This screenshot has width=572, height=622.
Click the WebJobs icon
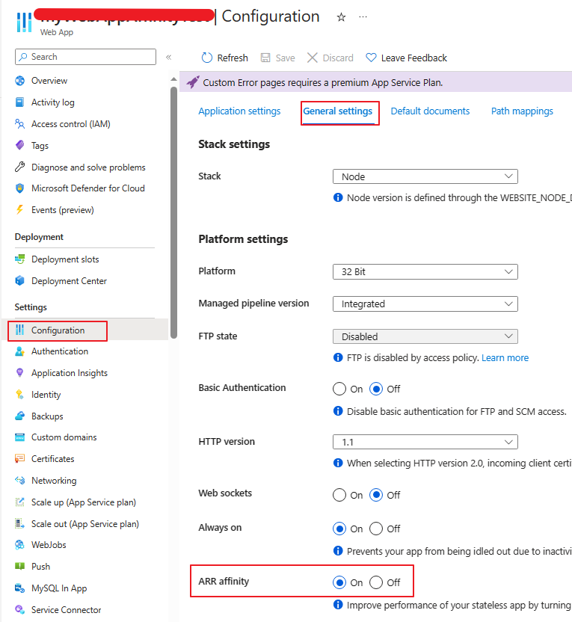pos(20,545)
